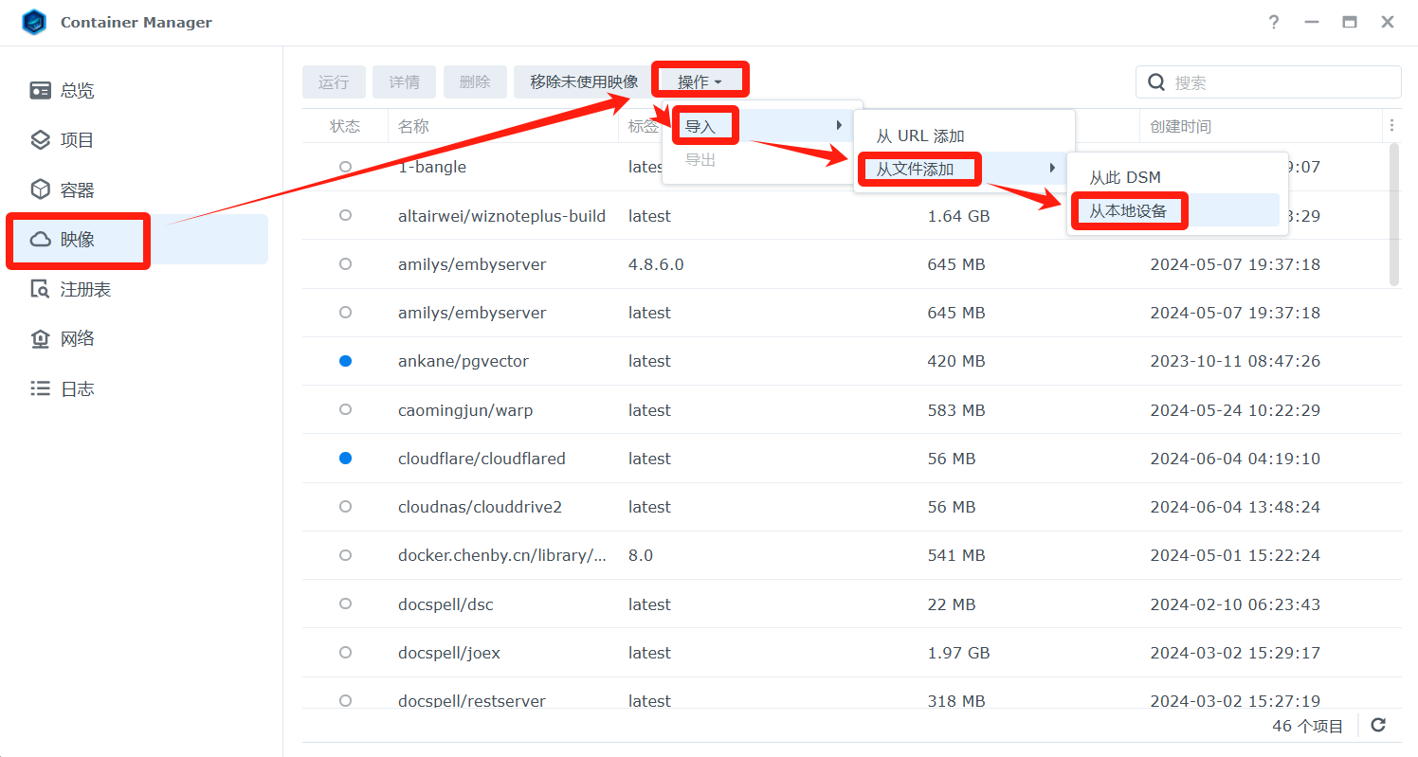Image resolution: width=1418 pixels, height=757 pixels.
Task: Expand the 操作 dropdown button
Action: coord(700,82)
